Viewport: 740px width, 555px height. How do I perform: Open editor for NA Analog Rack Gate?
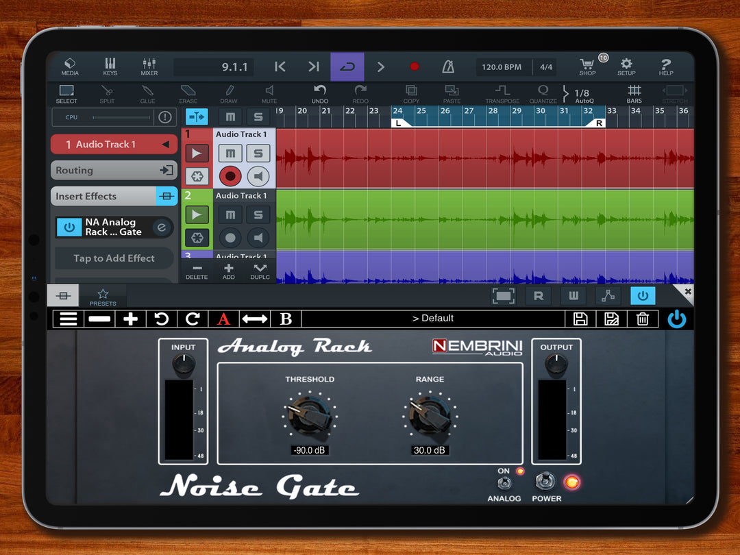coord(162,227)
